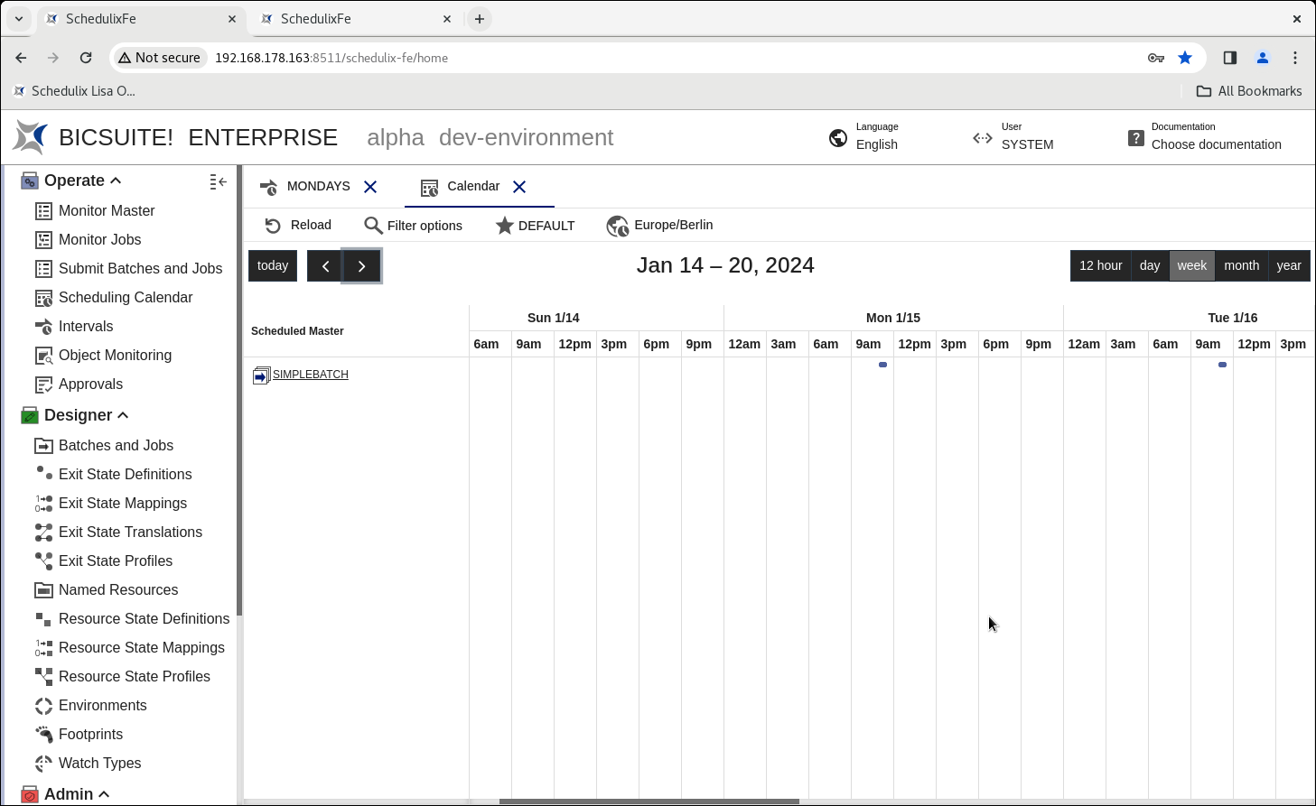Click the today button

coord(272,265)
